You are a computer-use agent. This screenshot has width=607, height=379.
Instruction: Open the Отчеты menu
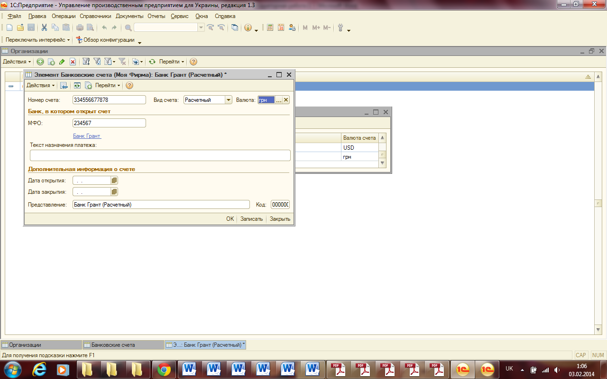click(156, 16)
